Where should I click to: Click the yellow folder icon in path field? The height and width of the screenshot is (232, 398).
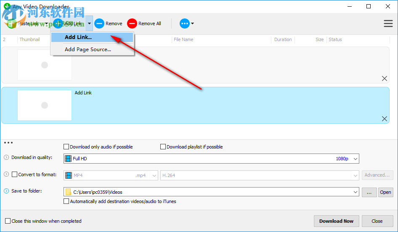(68, 192)
